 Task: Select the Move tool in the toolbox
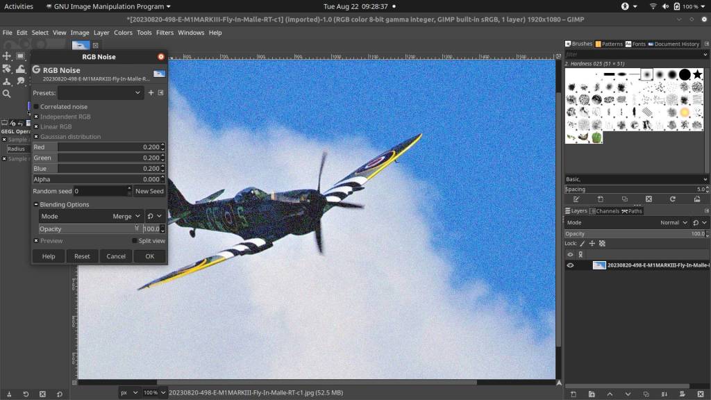7,56
